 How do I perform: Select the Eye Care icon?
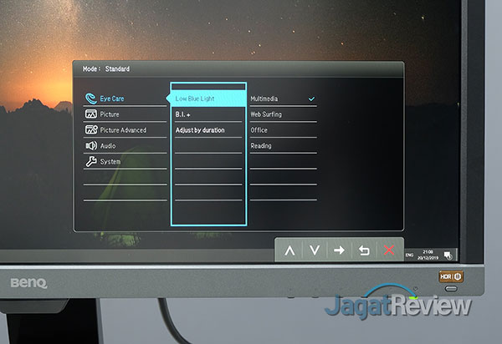90,99
